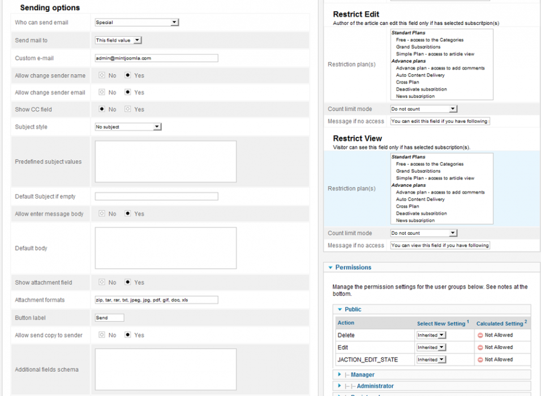
Task: Set Show CC field to Yes
Action: click(128, 109)
